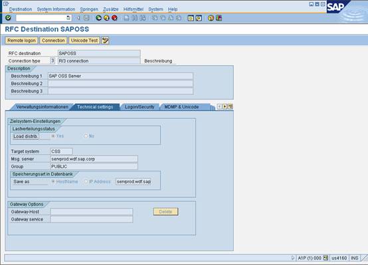Switch to the Verwaltungsinformationen tab
The image size is (368, 265).
coord(42,107)
